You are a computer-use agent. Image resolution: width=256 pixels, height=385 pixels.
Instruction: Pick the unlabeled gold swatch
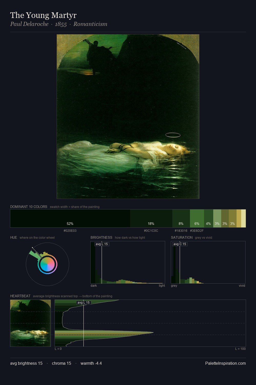239,218
